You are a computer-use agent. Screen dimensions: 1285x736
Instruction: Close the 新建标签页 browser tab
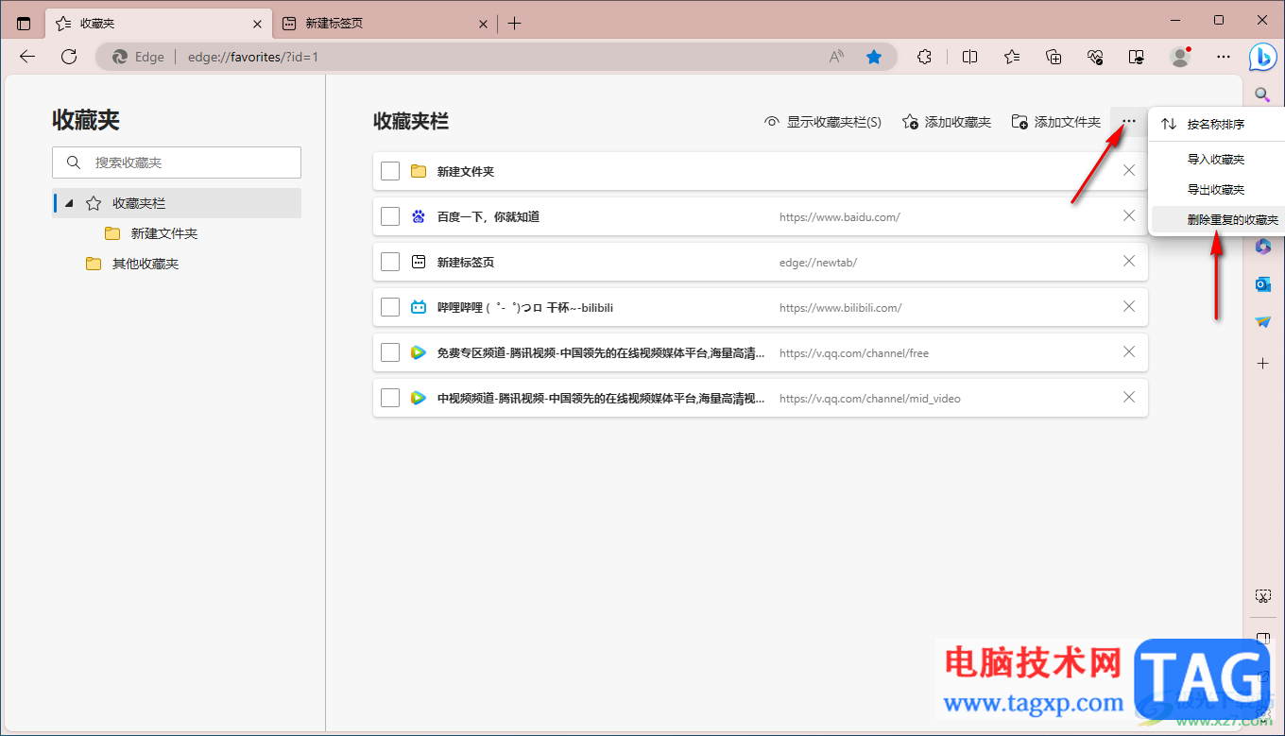pos(483,24)
